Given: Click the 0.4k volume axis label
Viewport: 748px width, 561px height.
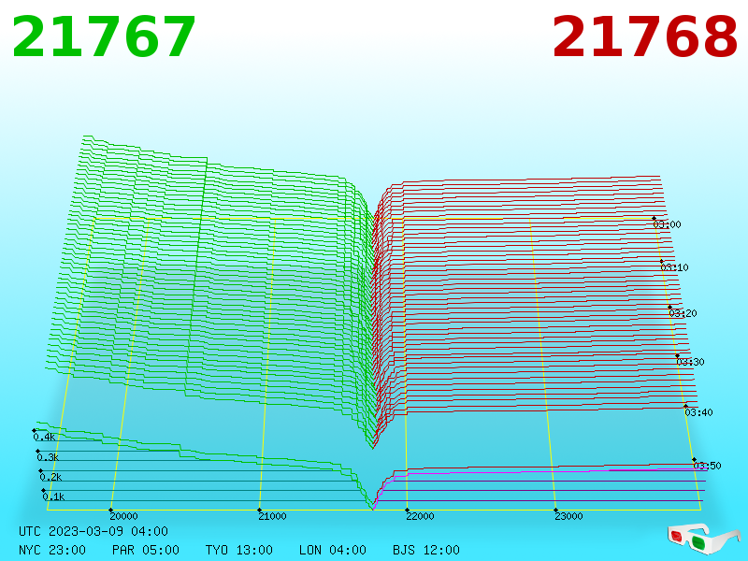Looking at the screenshot, I should [x=44, y=437].
